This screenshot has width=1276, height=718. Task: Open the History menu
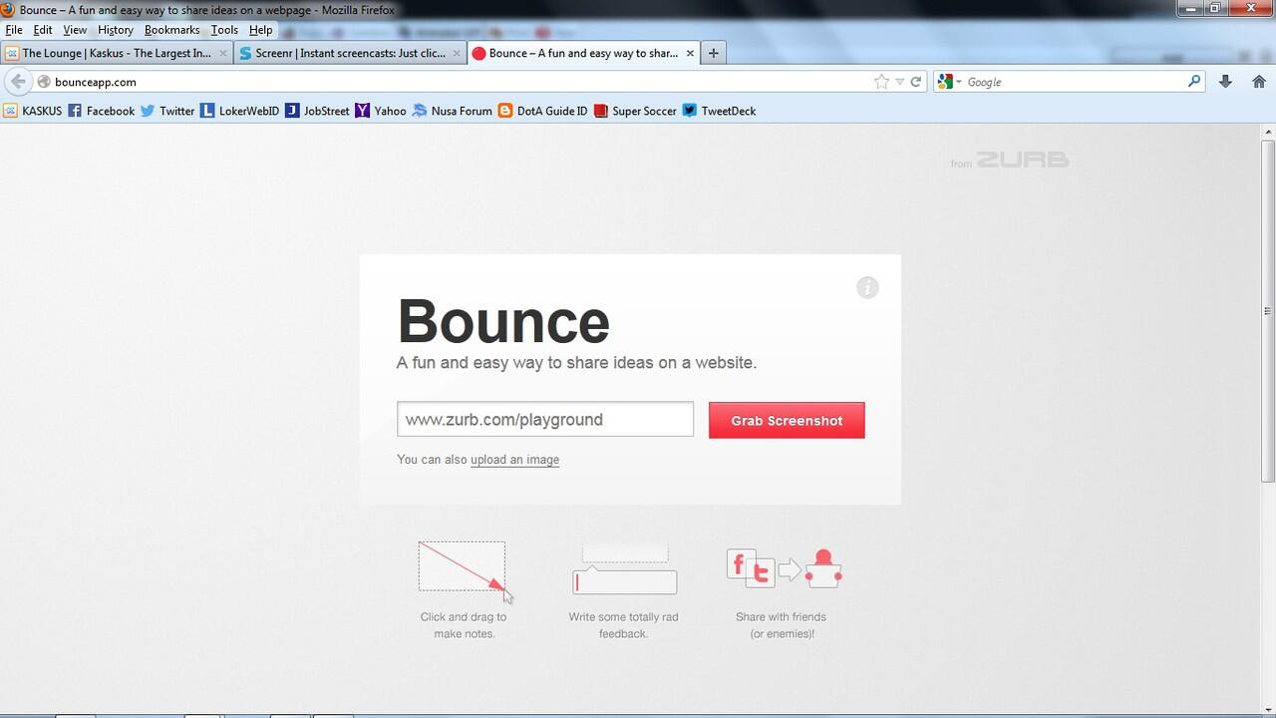[116, 30]
